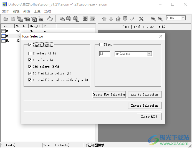The width and height of the screenshot is (192, 148).
Task: Click the checkmark toolbar icon
Action: coord(132,19)
